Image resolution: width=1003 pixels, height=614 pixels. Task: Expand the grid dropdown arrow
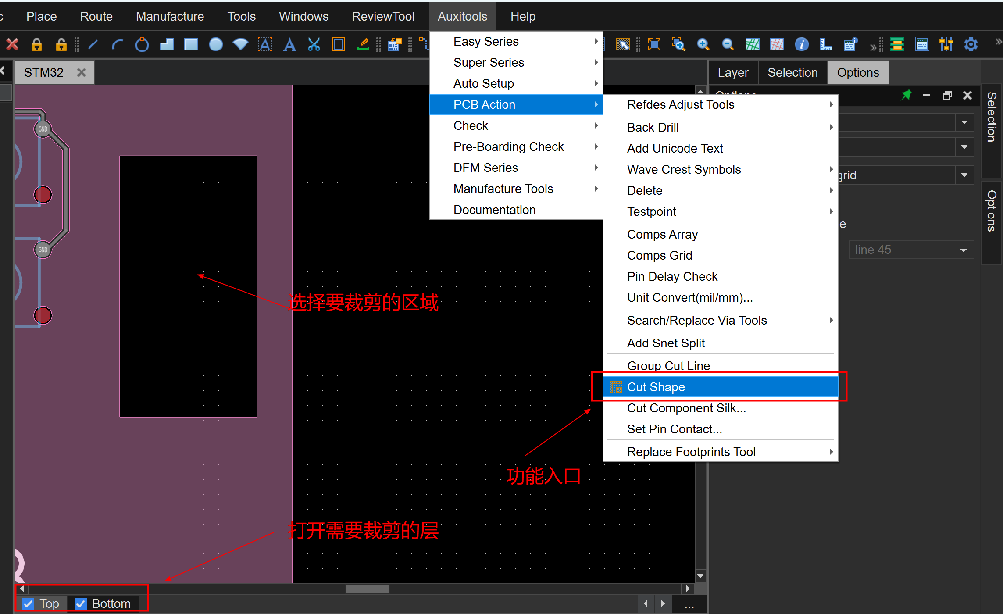964,175
